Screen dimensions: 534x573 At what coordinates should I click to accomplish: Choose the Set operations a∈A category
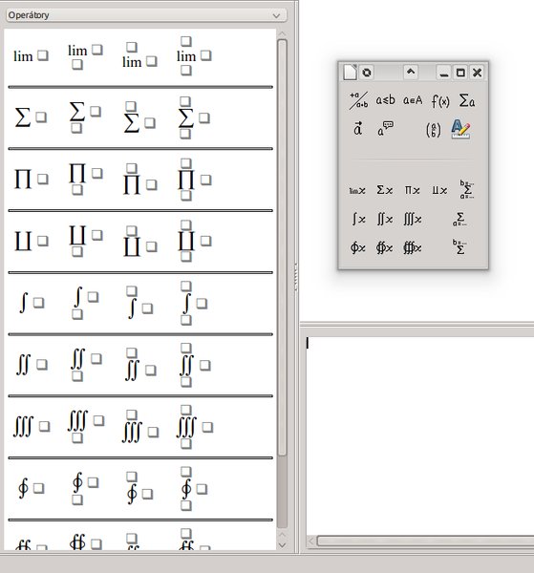(413, 100)
